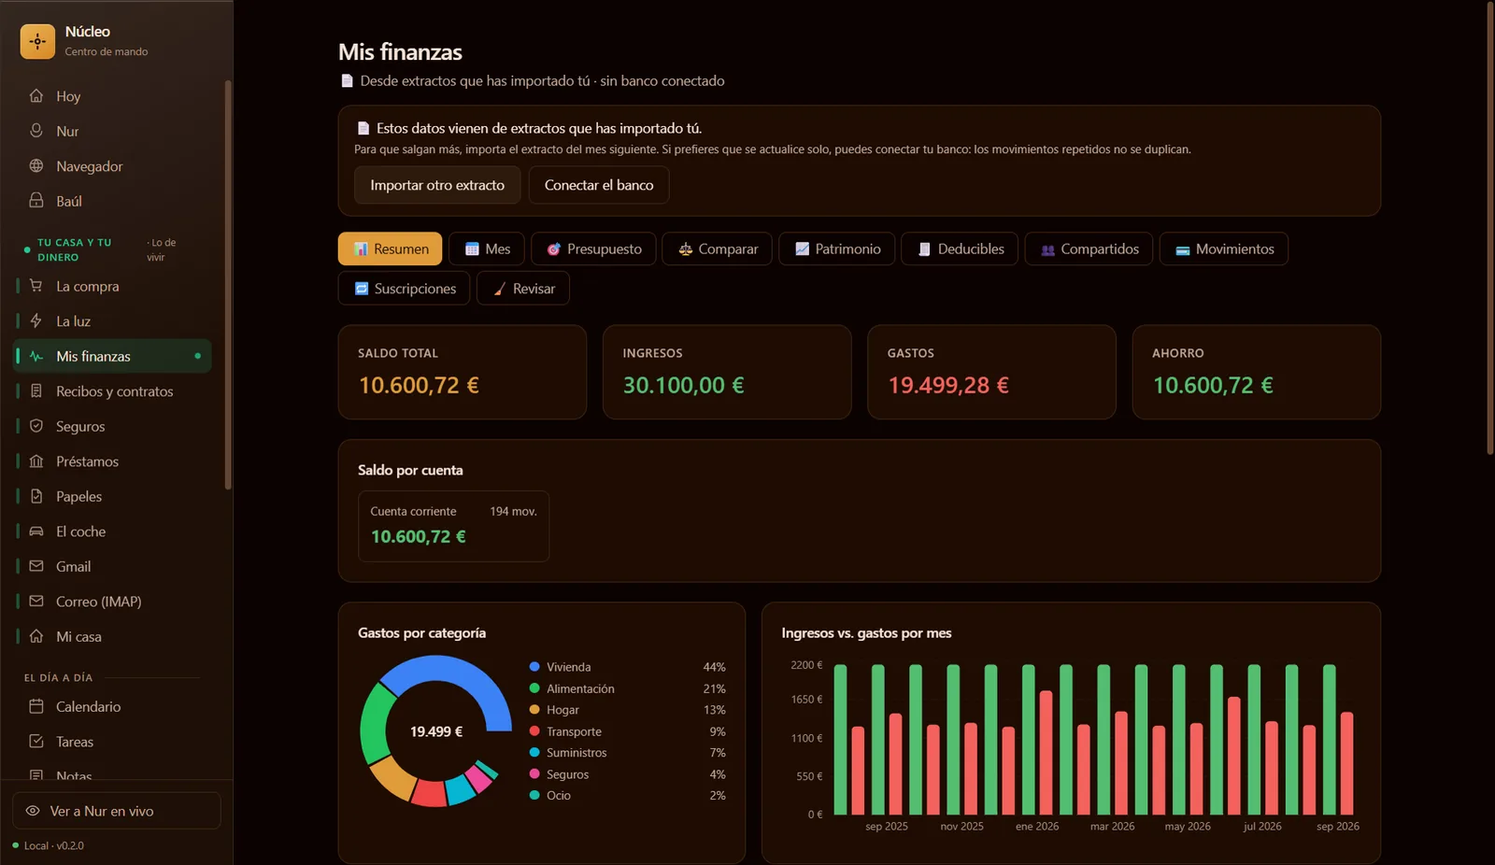Open the Navegador globe icon

point(36,166)
